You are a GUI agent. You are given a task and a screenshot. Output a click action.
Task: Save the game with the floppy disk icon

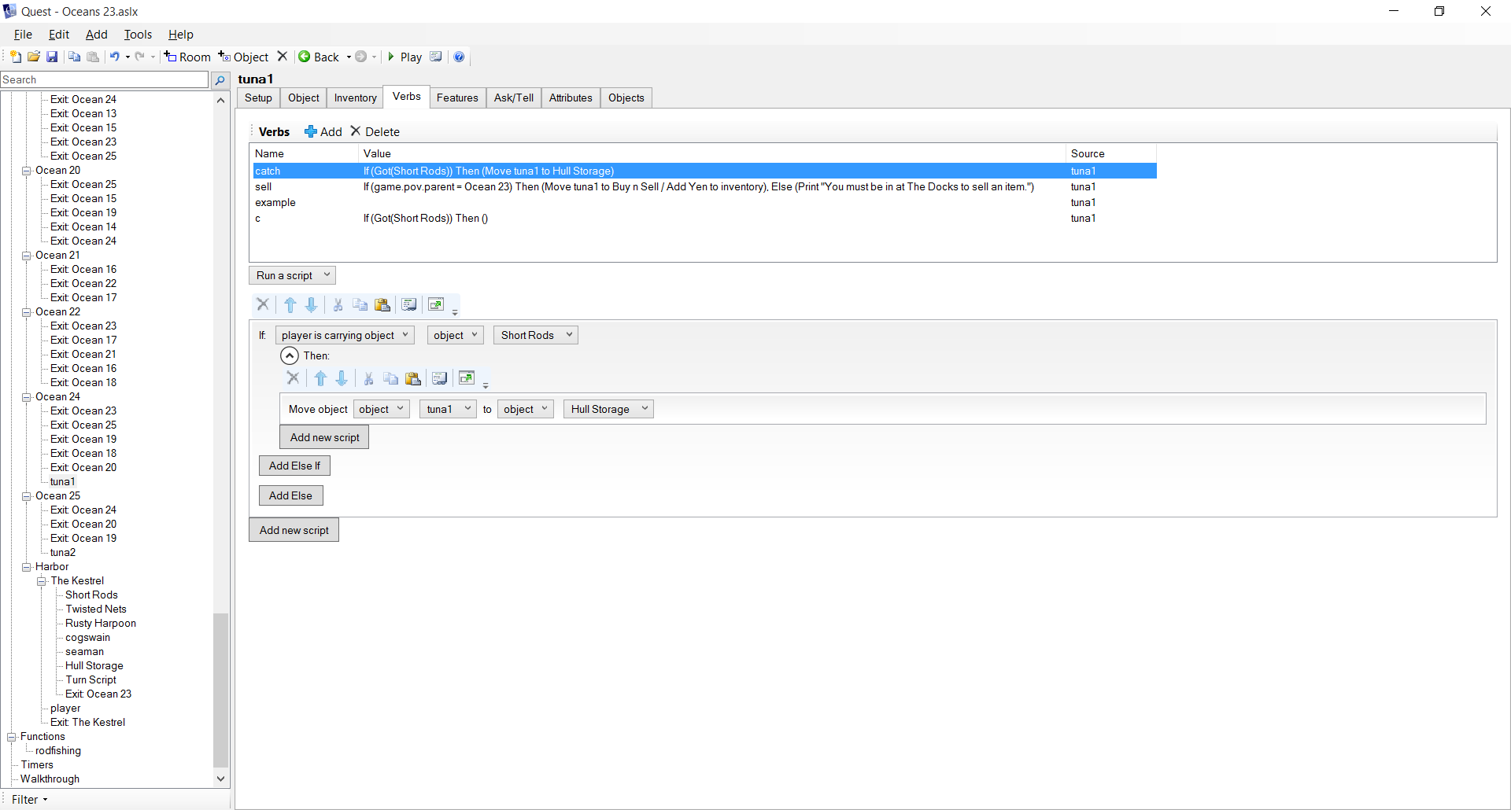[x=52, y=57]
